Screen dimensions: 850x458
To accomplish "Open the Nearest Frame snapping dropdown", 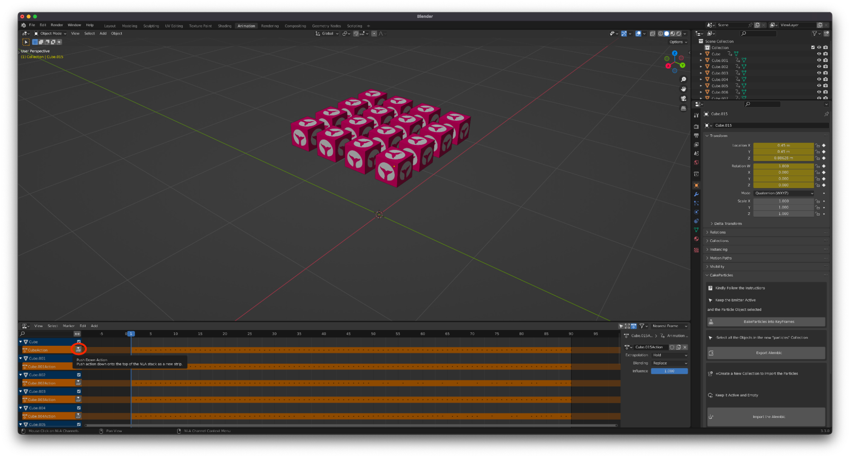I will click(x=669, y=326).
